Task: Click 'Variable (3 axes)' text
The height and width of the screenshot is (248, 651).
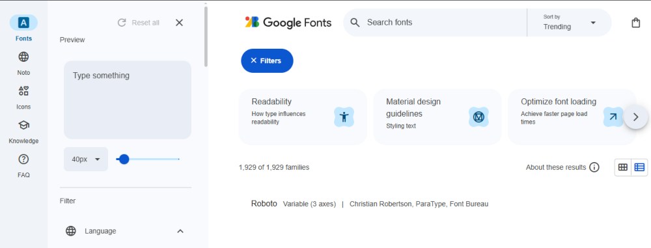Action: point(309,204)
